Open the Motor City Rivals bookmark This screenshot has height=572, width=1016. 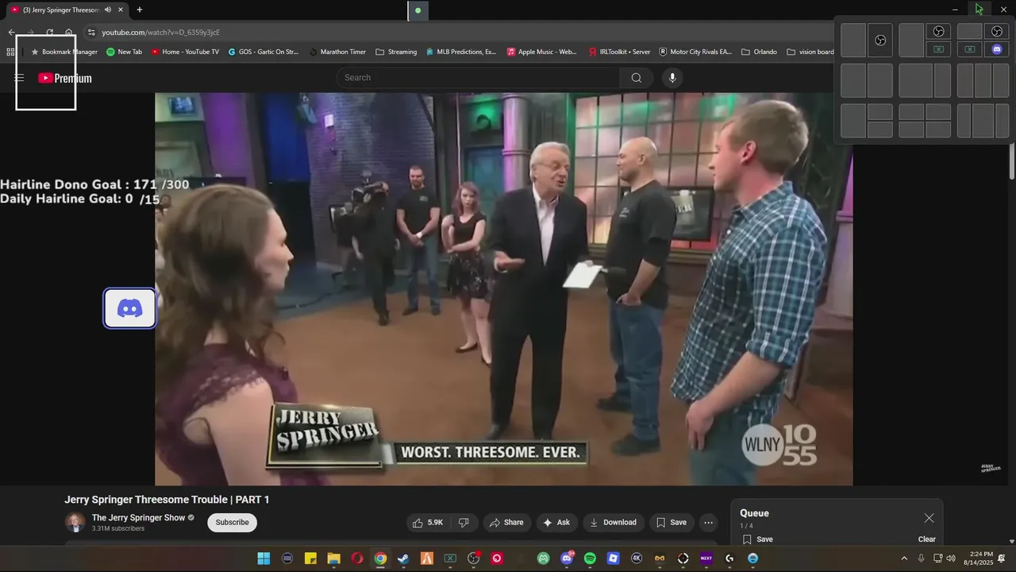695,52
